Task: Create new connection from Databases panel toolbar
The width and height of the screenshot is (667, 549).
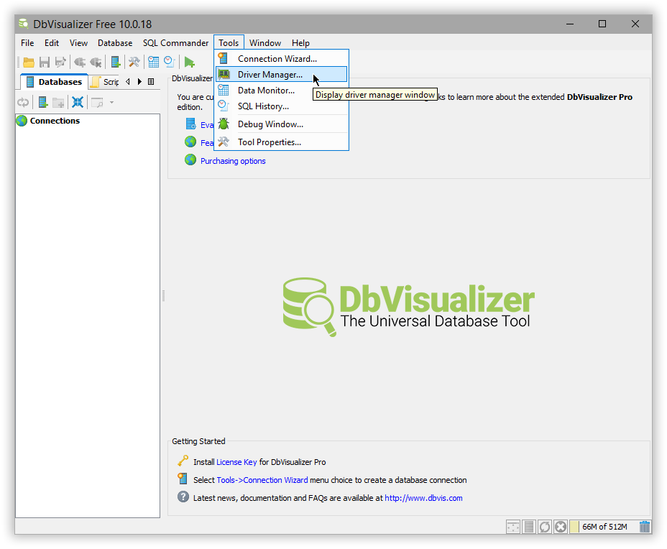Action: point(43,102)
